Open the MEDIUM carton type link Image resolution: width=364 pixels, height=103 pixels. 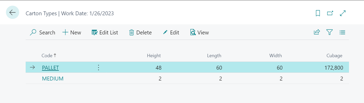coord(53,79)
